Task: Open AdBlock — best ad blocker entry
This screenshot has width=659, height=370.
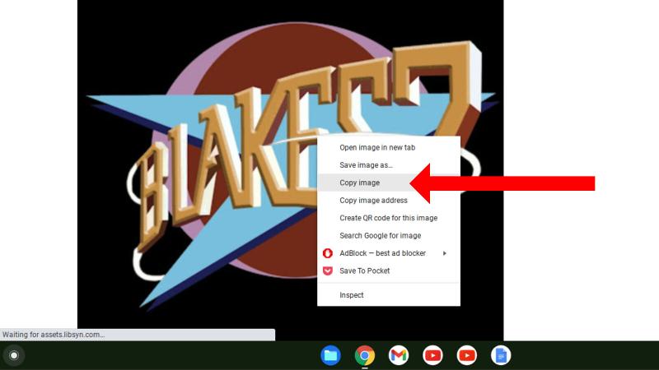Action: coord(389,253)
